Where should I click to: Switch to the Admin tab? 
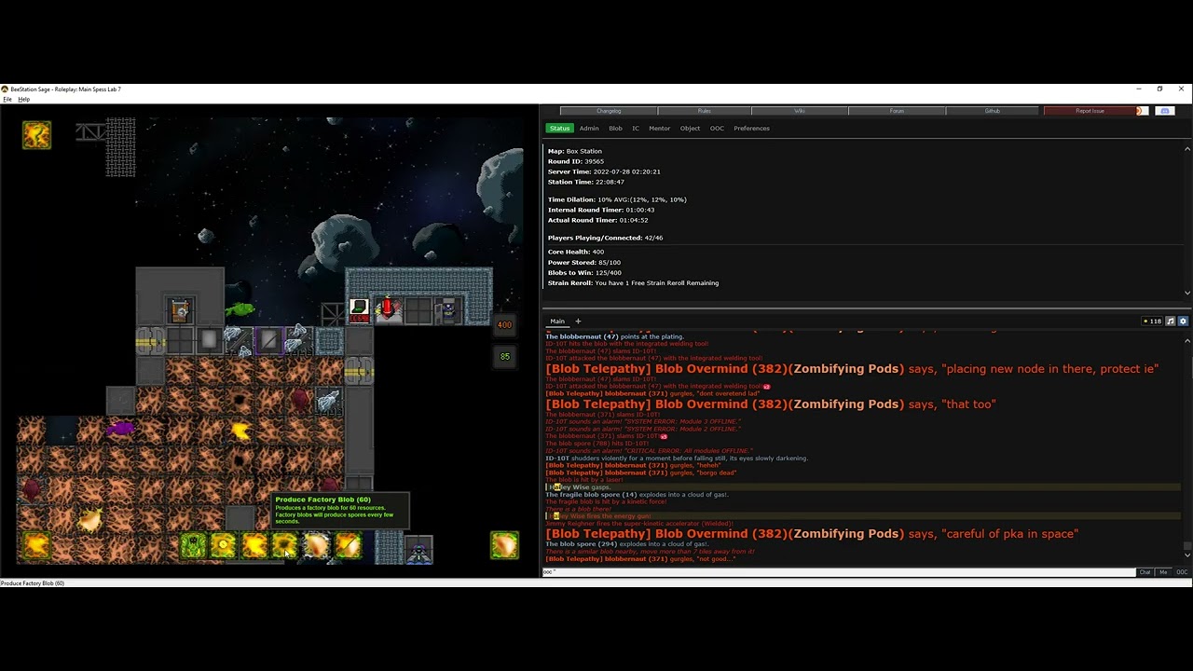[x=589, y=129]
